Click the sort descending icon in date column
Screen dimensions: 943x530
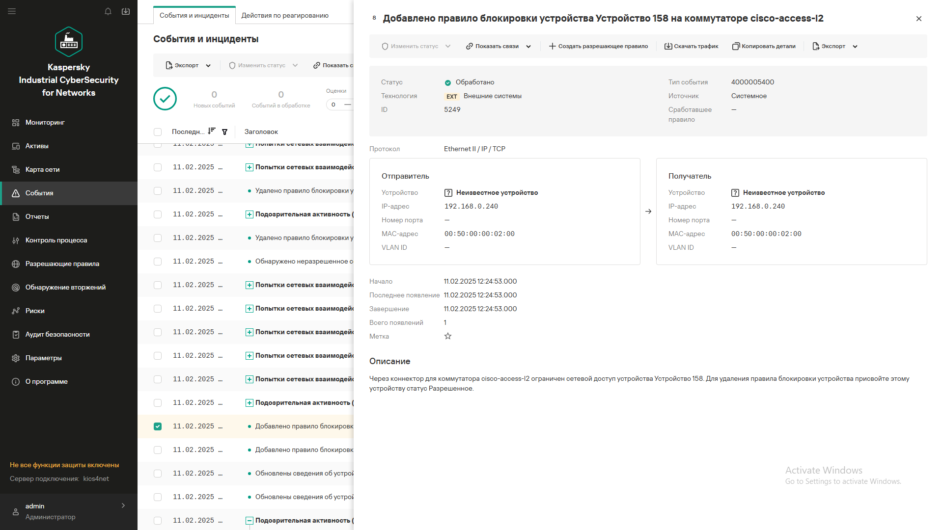(212, 131)
